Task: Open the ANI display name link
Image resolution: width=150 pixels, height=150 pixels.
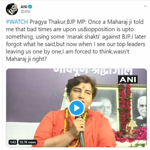Action: 24,7
